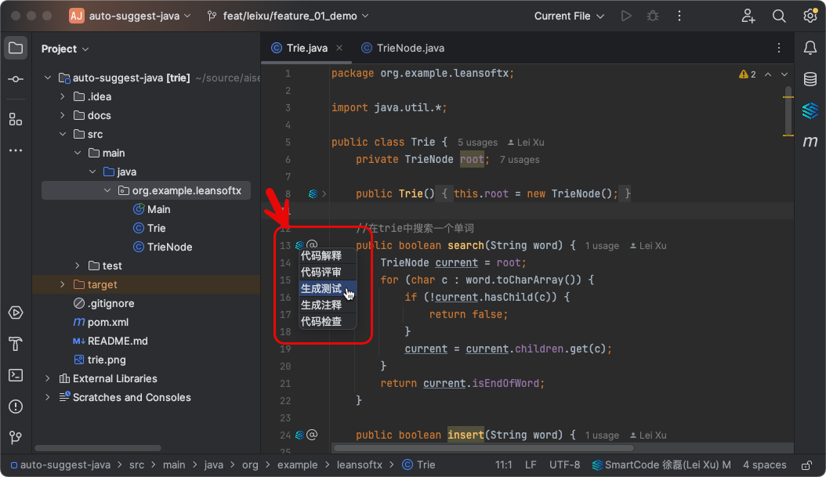
Task: Open the Terminal tool window
Action: click(x=16, y=375)
